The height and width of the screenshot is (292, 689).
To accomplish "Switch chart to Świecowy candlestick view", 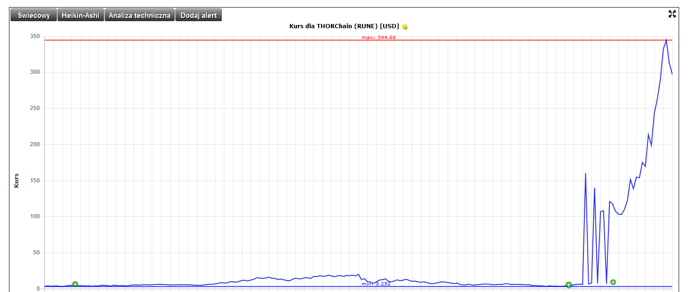I will click(34, 15).
